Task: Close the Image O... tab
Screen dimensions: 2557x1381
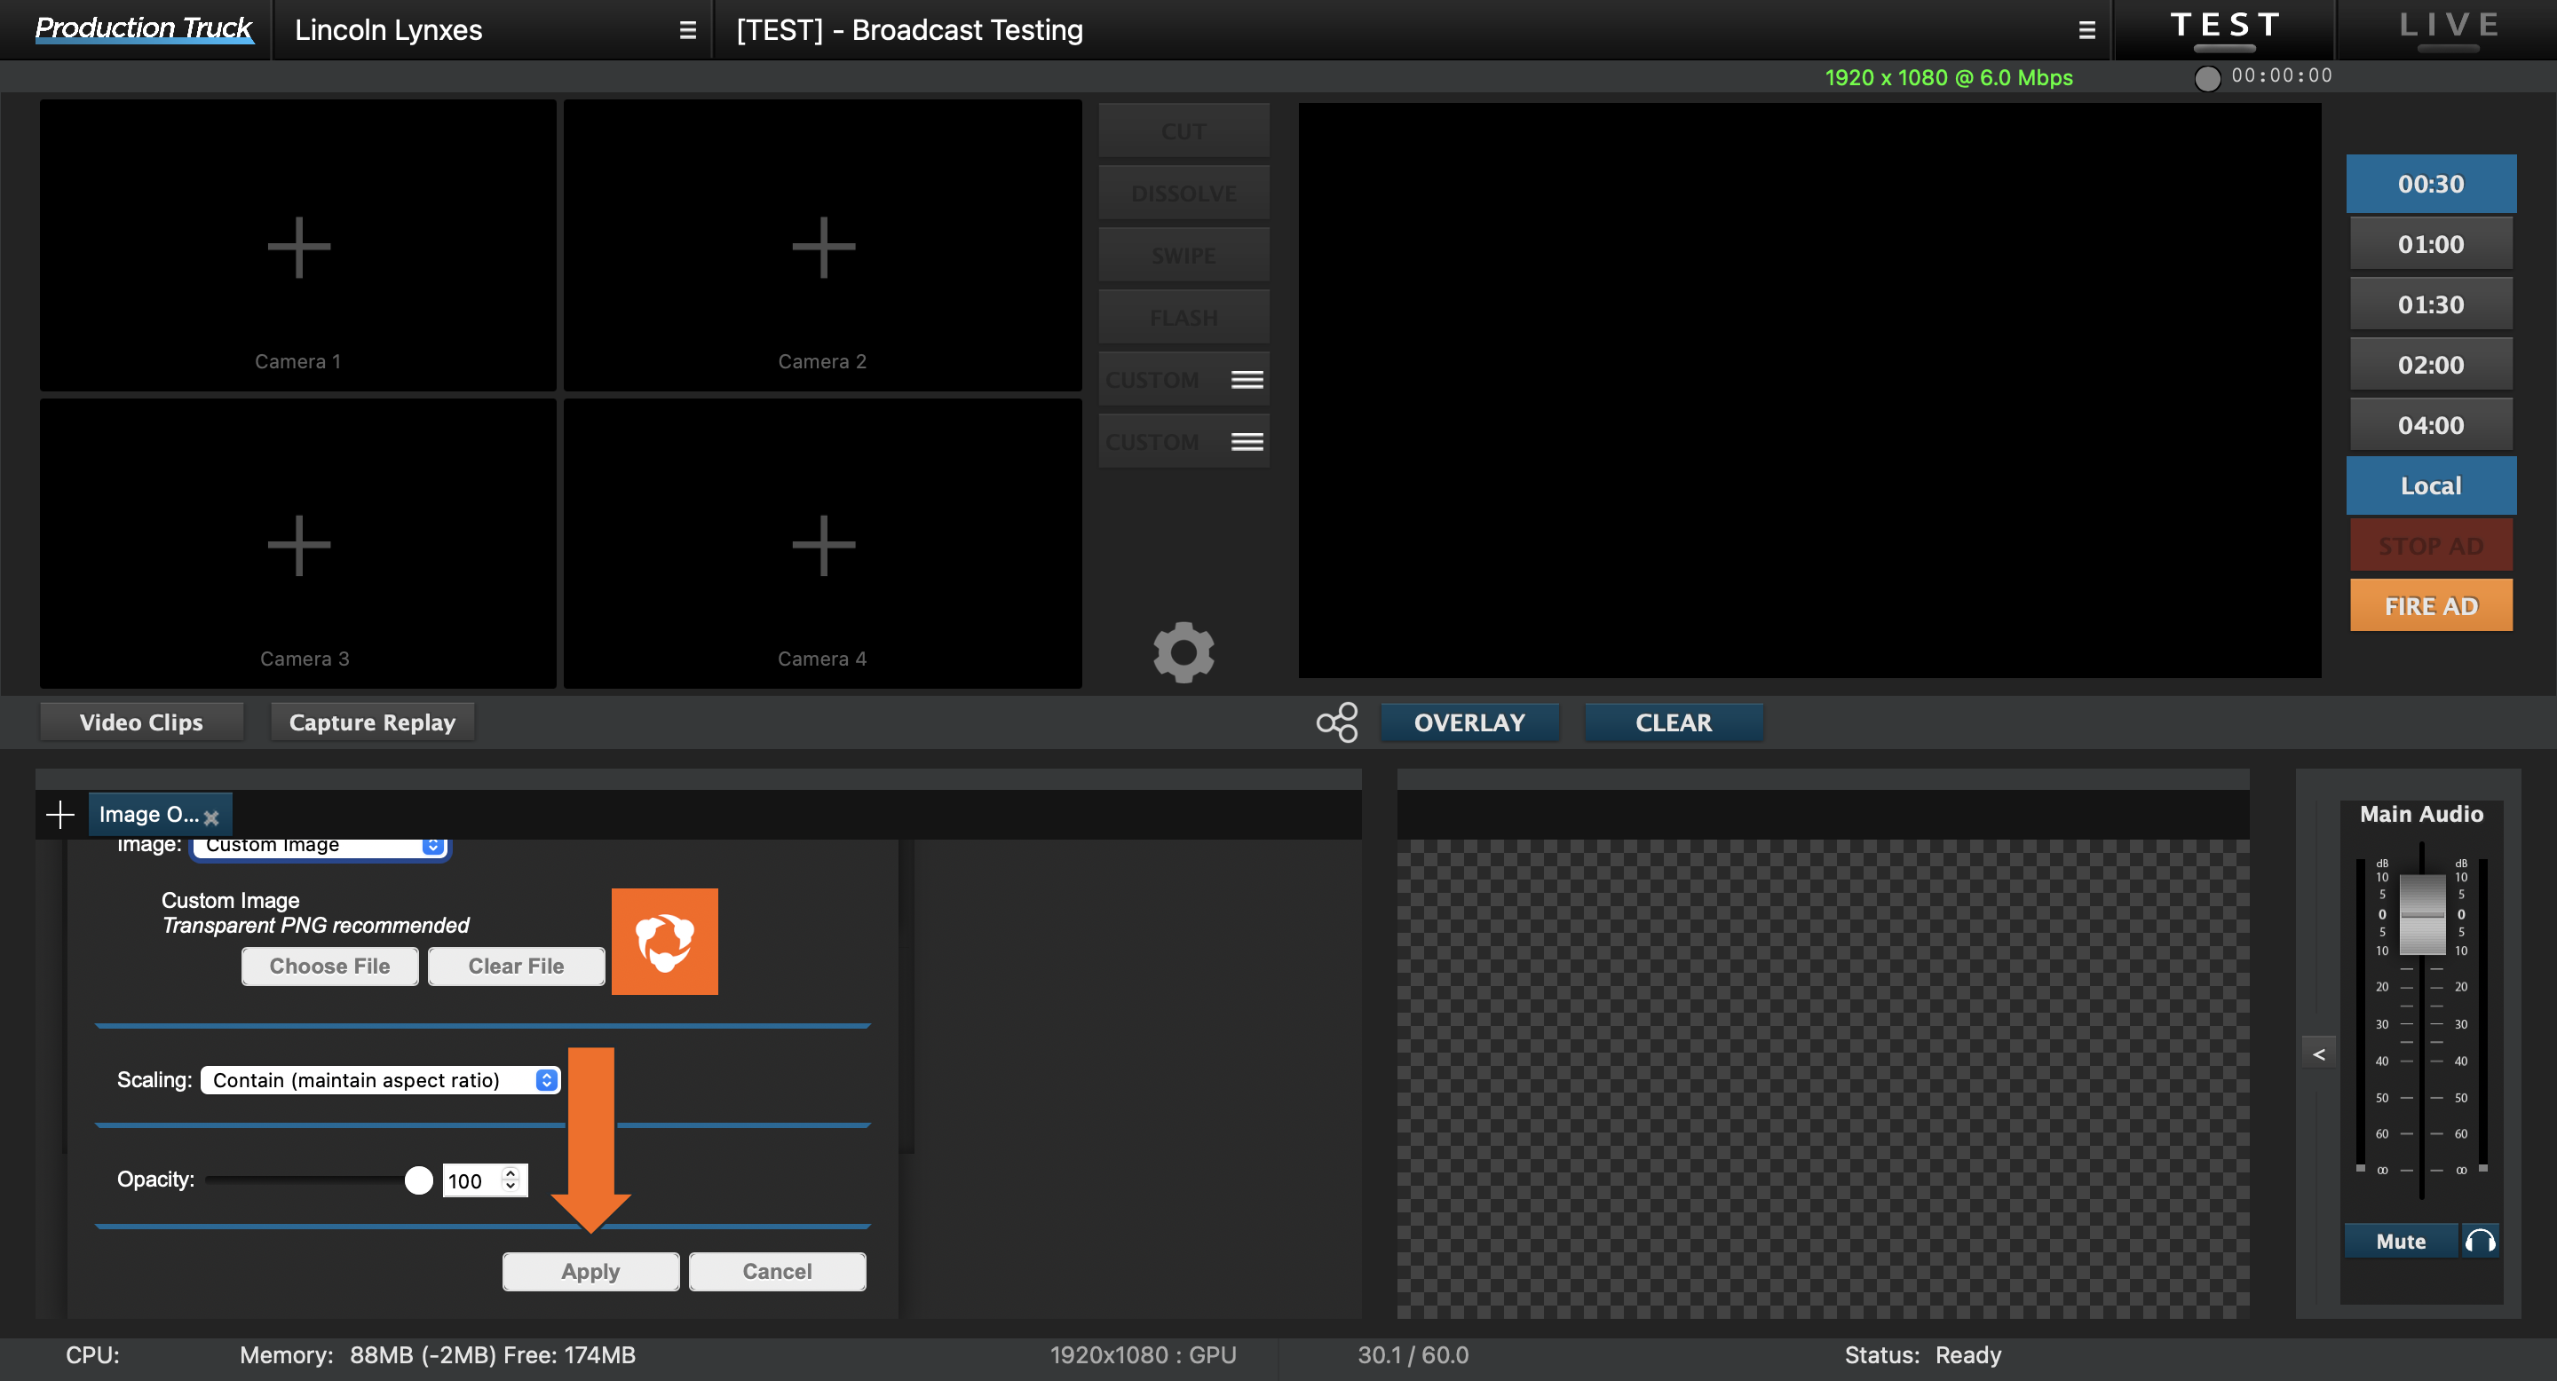Action: coord(211,817)
